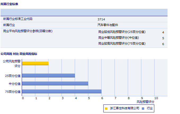Click the x-axis tick label 10

pyautogui.click(x=156, y=98)
